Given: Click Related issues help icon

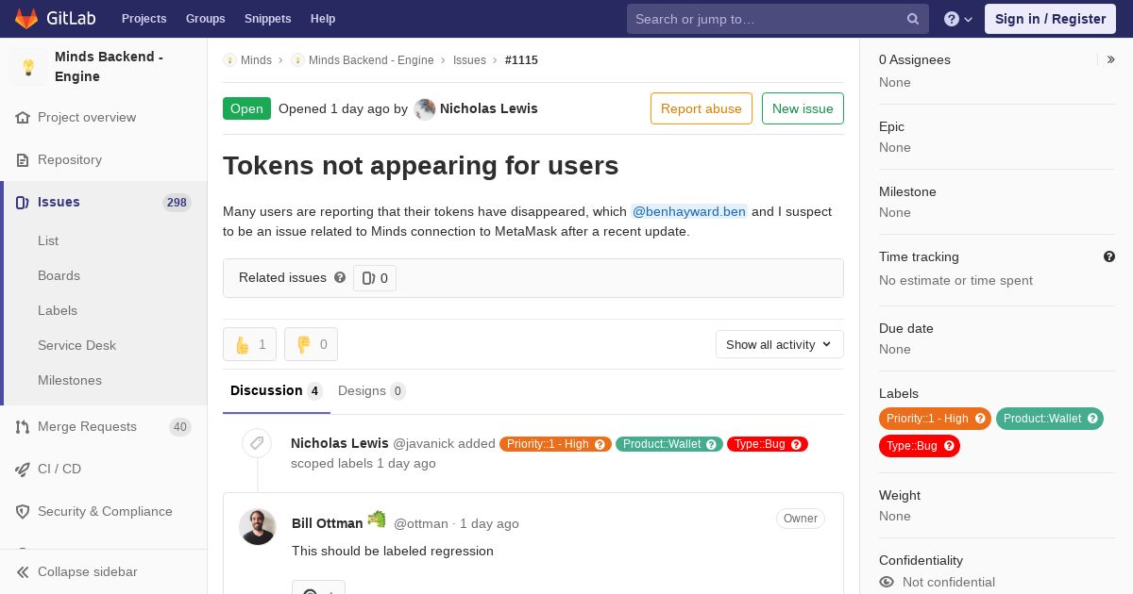Looking at the screenshot, I should (x=340, y=277).
